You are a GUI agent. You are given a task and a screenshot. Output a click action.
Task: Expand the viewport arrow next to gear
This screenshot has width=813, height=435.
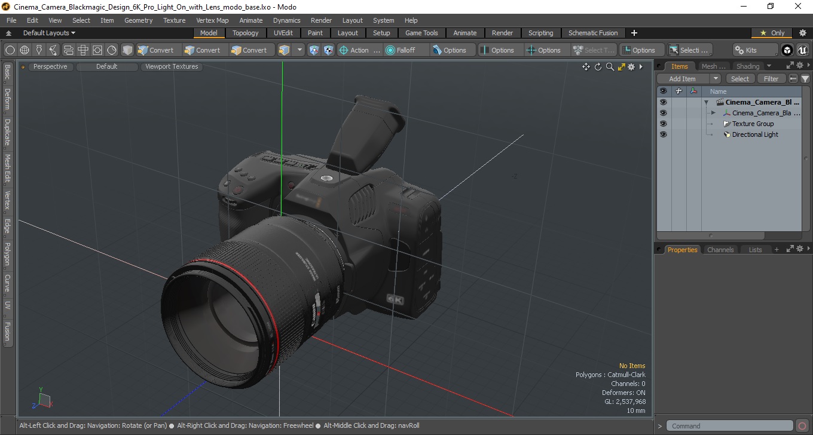[641, 67]
